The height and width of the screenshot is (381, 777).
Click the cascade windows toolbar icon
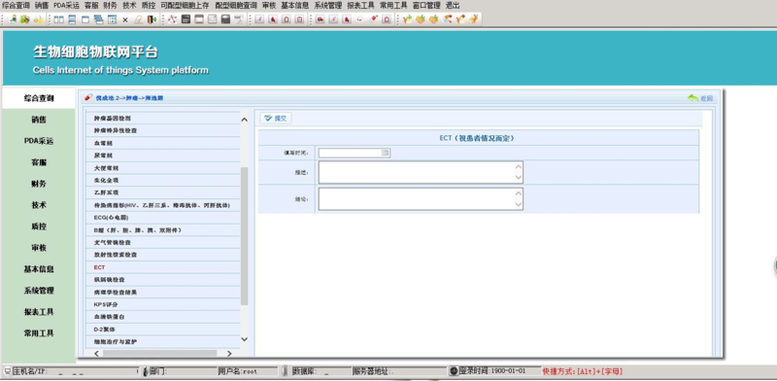point(98,19)
